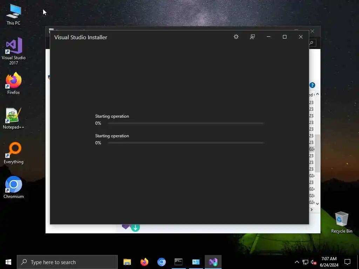Switch to the command prompt taskbar window
This screenshot has width=359, height=269.
tap(178, 262)
